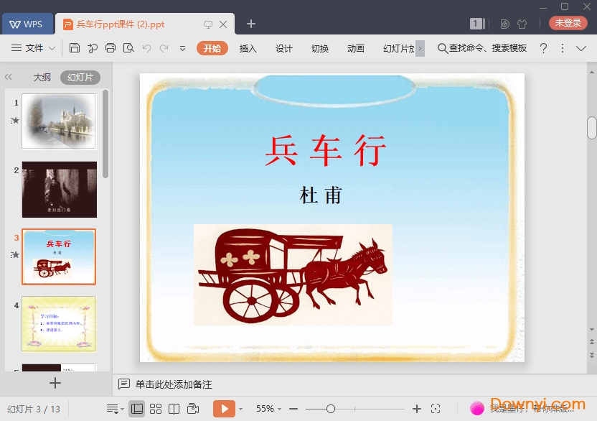Image resolution: width=597 pixels, height=421 pixels.
Task: Click the Print Preview icon
Action: click(x=128, y=48)
